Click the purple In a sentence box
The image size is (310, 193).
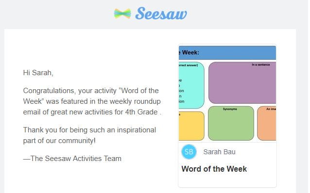(x=242, y=83)
